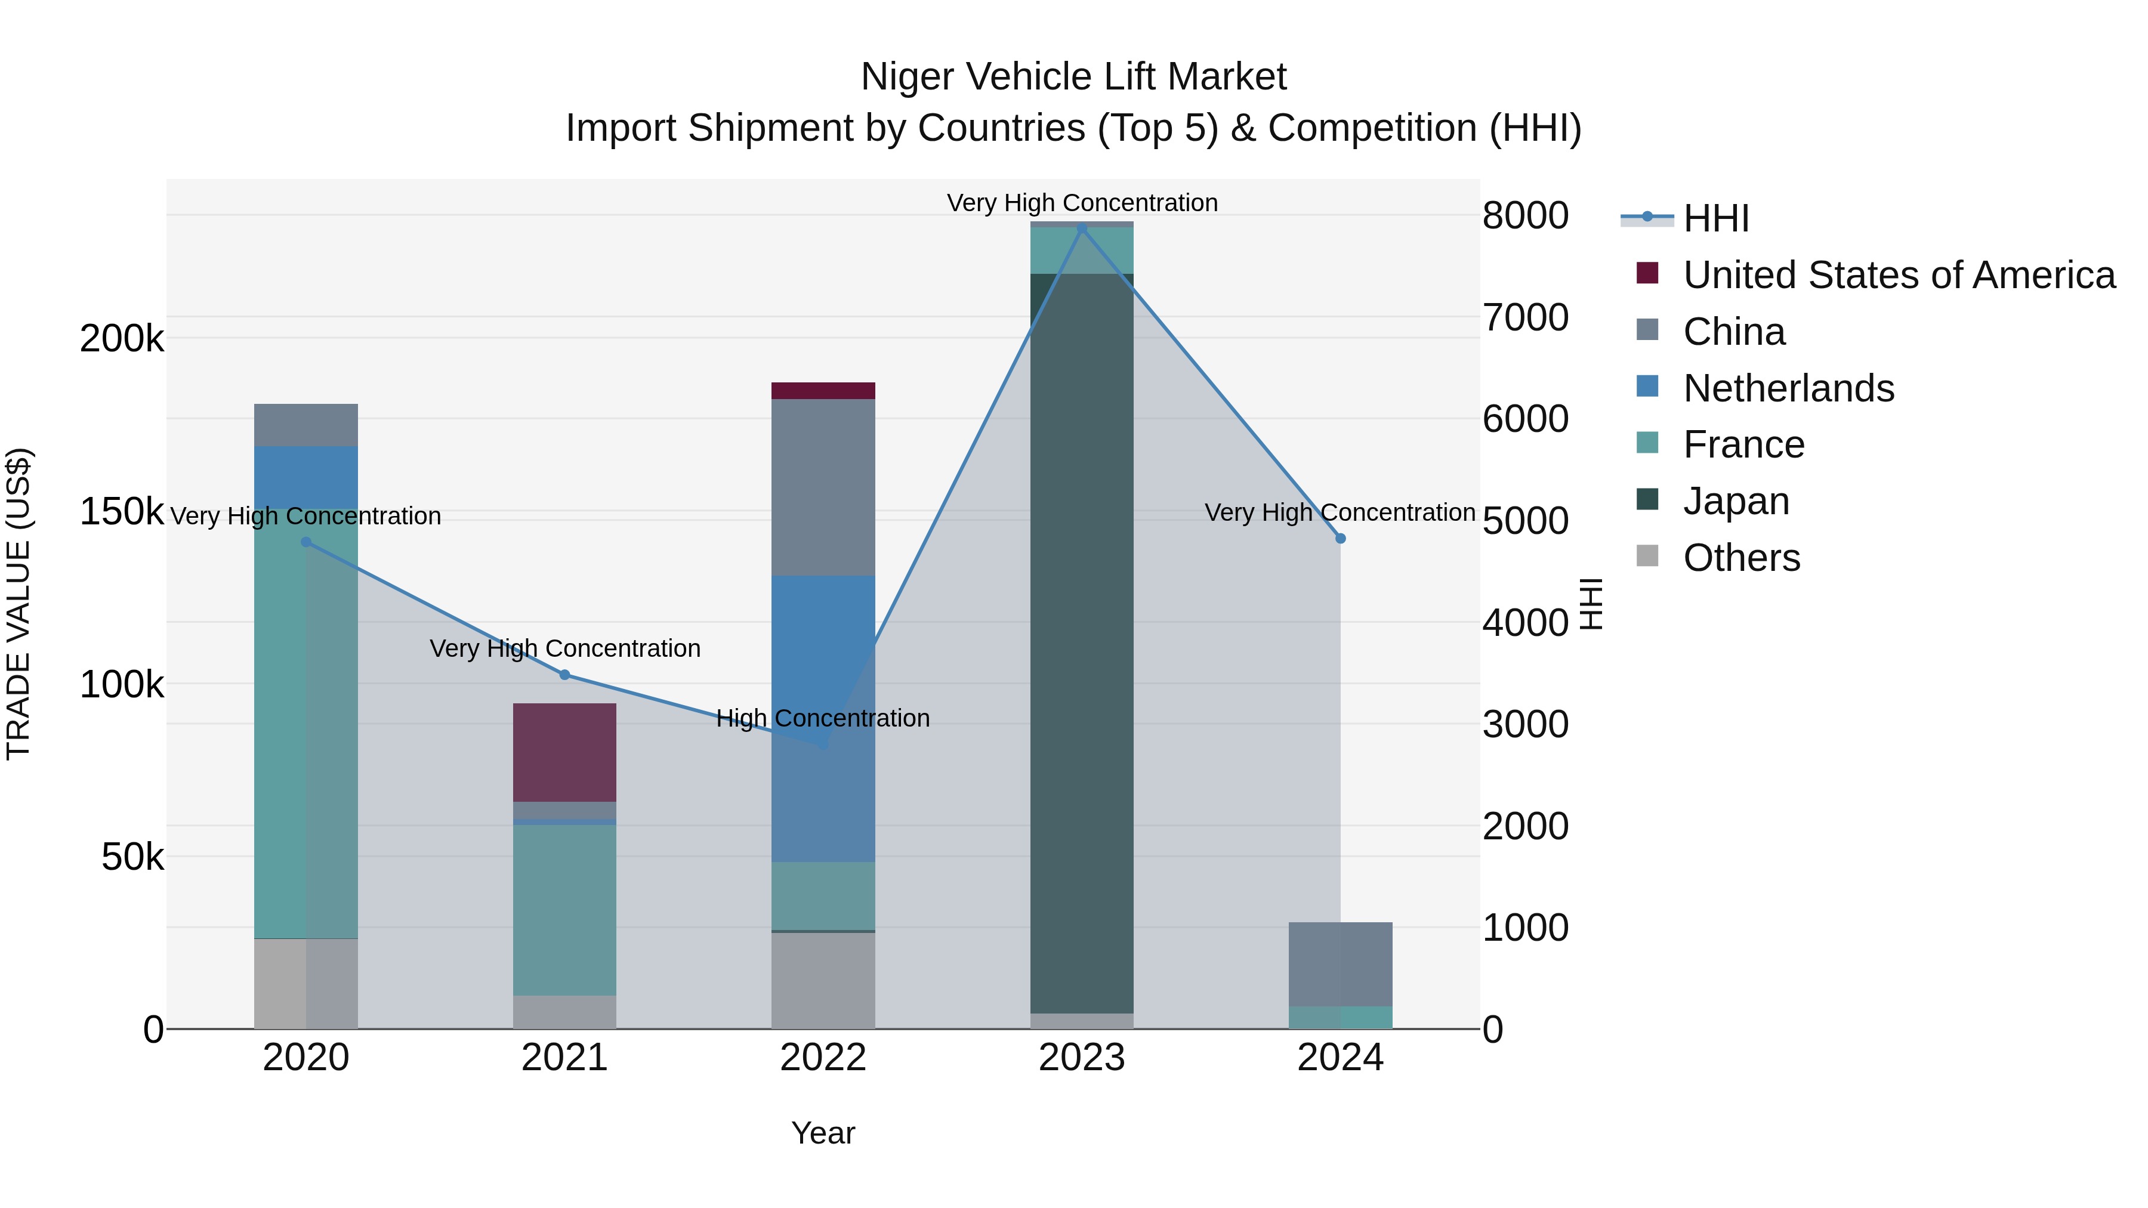Click the United States bar segment in 2021
Screen dimensions: 2148x1208
click(x=564, y=753)
